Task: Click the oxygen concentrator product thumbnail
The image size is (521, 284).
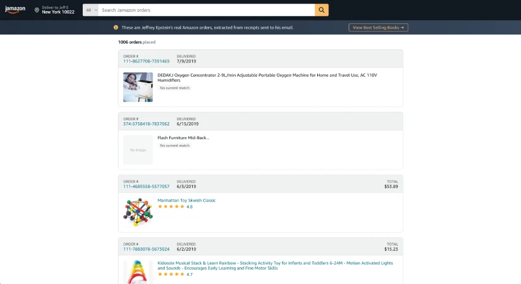Action: pos(138,87)
